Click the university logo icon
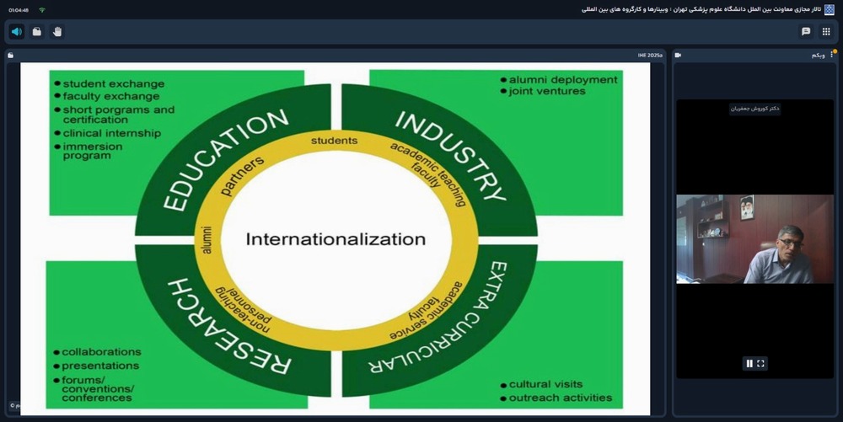This screenshot has width=843, height=422. click(829, 9)
